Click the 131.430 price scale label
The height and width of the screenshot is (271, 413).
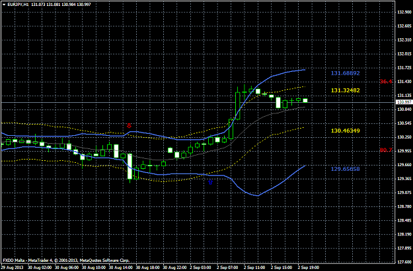tap(404, 82)
